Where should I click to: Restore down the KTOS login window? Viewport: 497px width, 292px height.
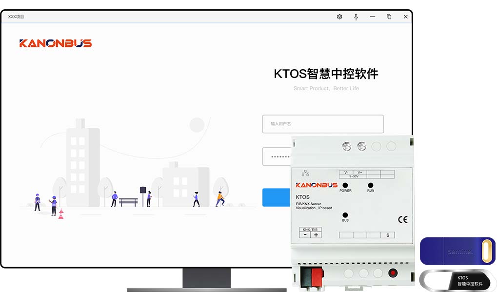[389, 17]
